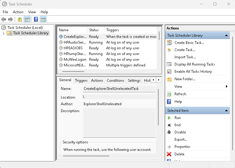Click the Actions pane vertical scrollbar
This screenshot has height=168, width=235.
233,93
